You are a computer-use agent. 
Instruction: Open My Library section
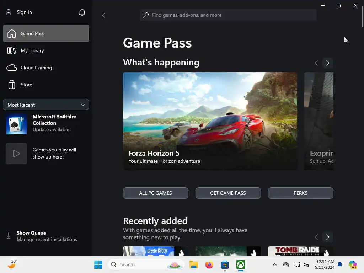[x=46, y=50]
